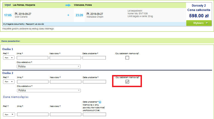Image resolution: width=214 pixels, height=119 pixels.
Task: Focus the infant's Data urodzenia field
Action: pos(94,114)
